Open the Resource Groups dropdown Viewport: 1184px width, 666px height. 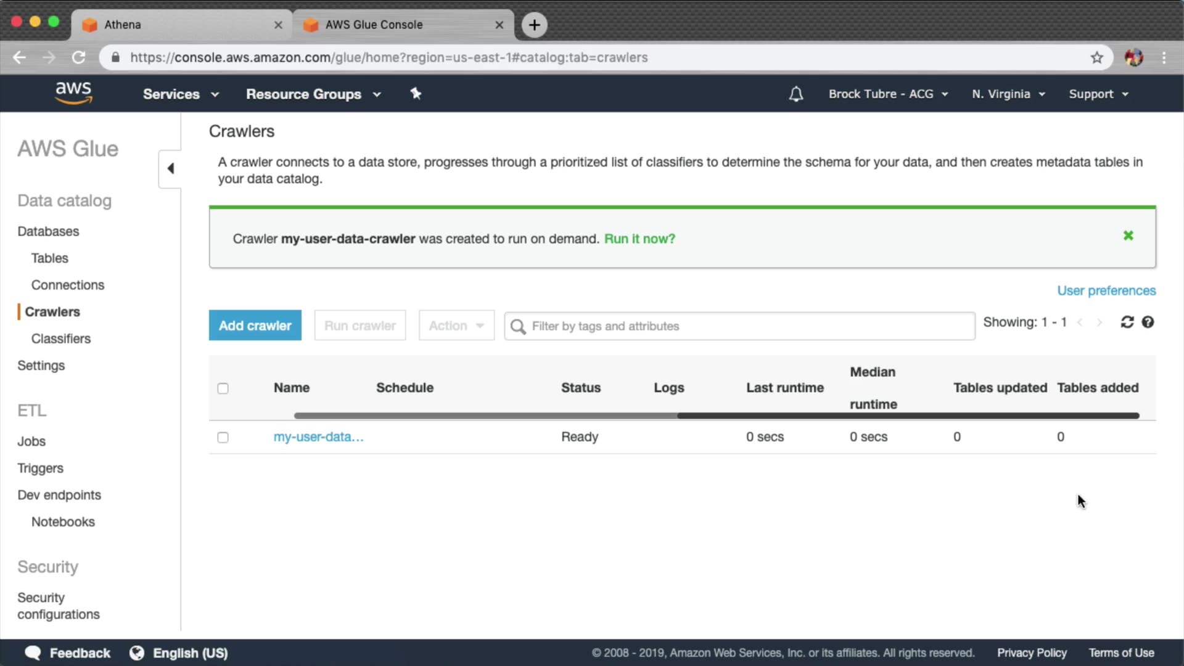[313, 94]
